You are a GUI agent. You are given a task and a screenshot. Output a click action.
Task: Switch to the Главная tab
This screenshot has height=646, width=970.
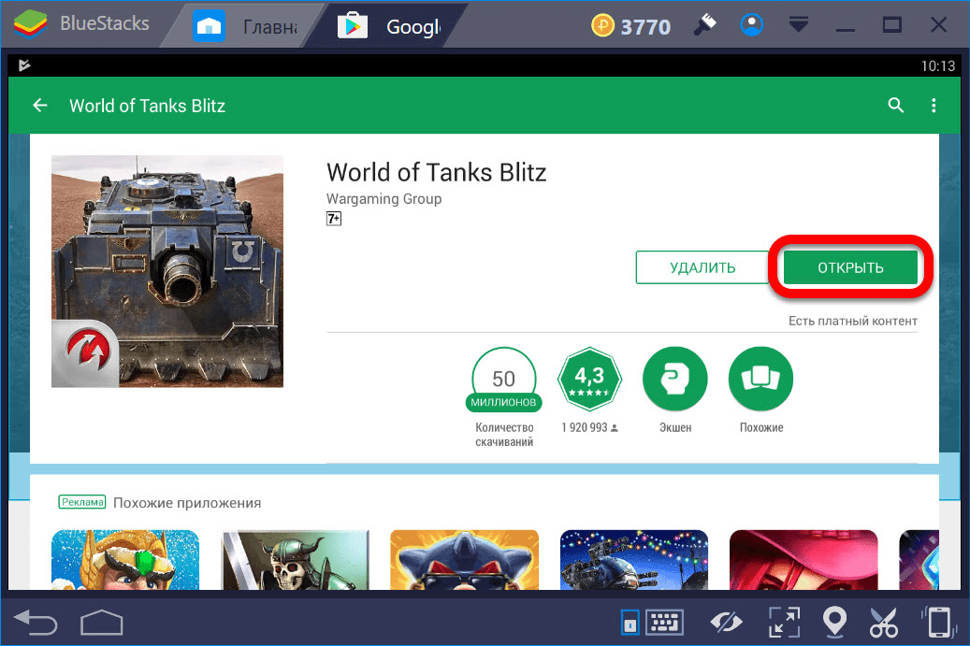[246, 27]
